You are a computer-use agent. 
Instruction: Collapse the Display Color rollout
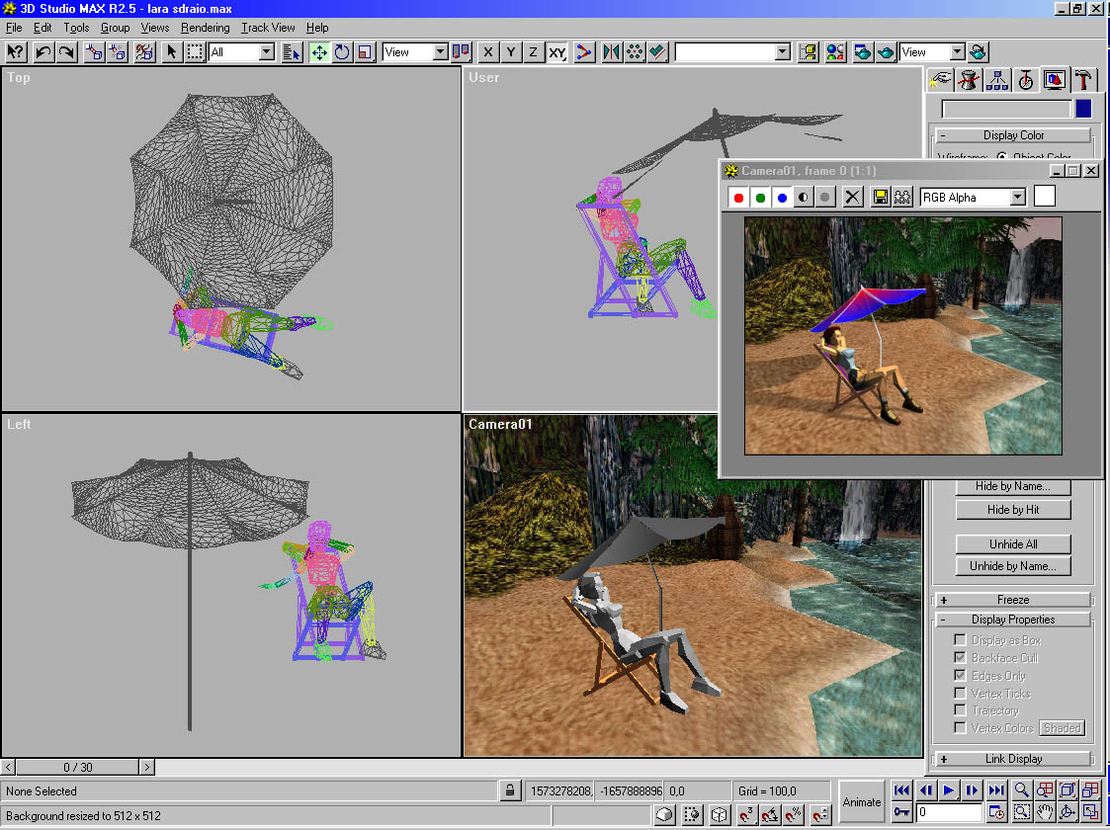[1013, 135]
